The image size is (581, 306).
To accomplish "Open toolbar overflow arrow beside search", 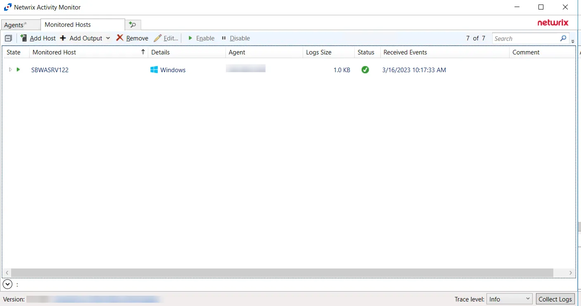I will click(573, 41).
